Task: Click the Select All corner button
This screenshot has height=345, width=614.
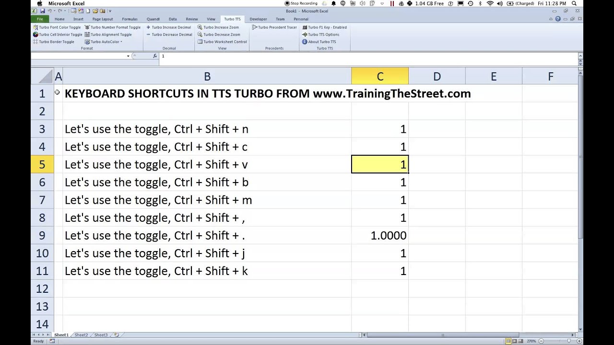Action: tap(42, 77)
